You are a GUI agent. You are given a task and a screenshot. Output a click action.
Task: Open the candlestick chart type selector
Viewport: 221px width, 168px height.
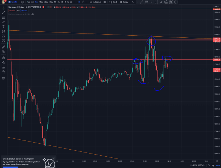pyautogui.click(x=78, y=2)
